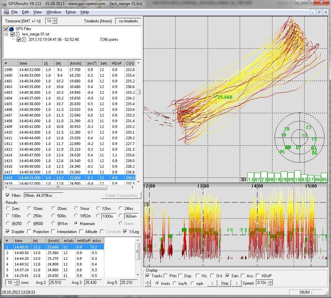
Task: Click the track session document icon
Action: 24,40
